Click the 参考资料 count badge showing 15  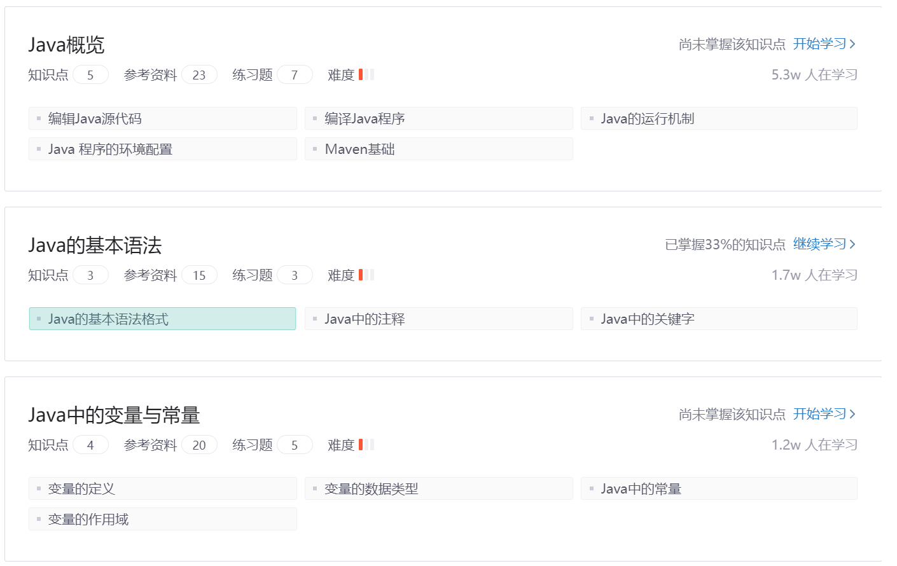(x=199, y=275)
